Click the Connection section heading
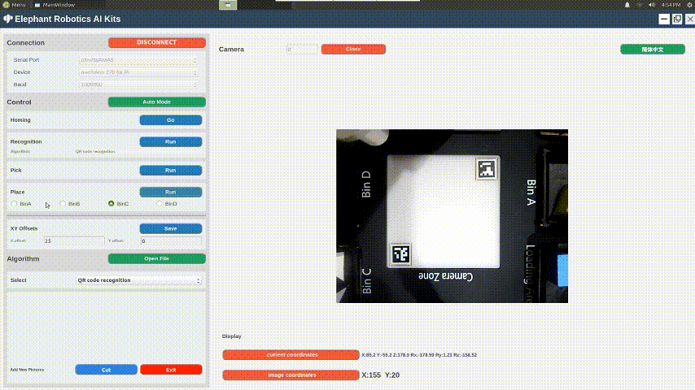The width and height of the screenshot is (695, 390). pyautogui.click(x=26, y=42)
